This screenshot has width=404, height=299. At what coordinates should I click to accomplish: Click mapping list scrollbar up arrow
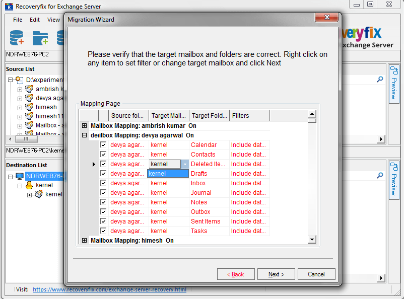tap(312, 114)
